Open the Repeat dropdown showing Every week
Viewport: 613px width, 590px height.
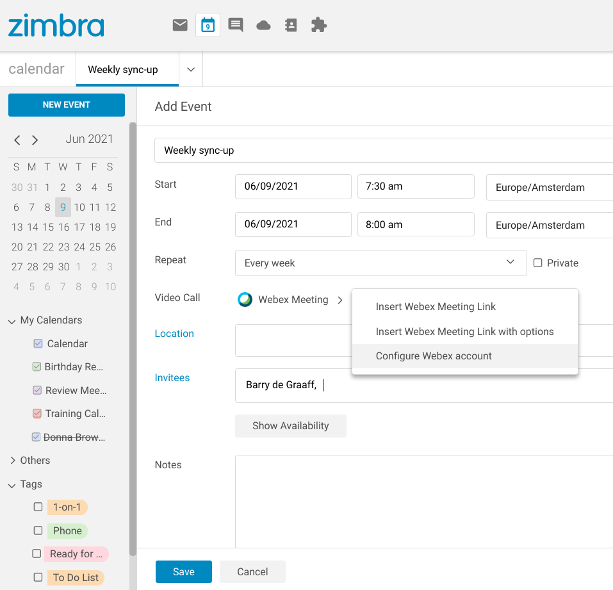click(x=380, y=263)
